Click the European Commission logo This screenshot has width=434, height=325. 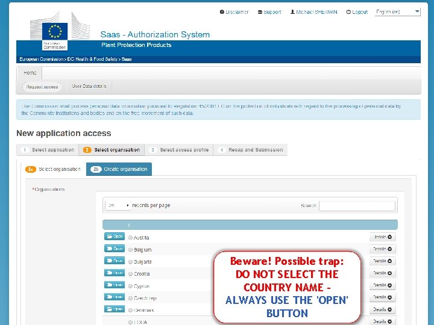click(x=60, y=31)
